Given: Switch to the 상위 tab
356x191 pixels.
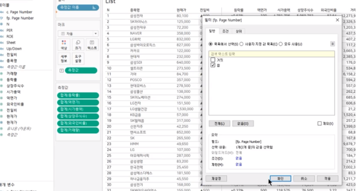Looking at the screenshot, I should point(239,31).
